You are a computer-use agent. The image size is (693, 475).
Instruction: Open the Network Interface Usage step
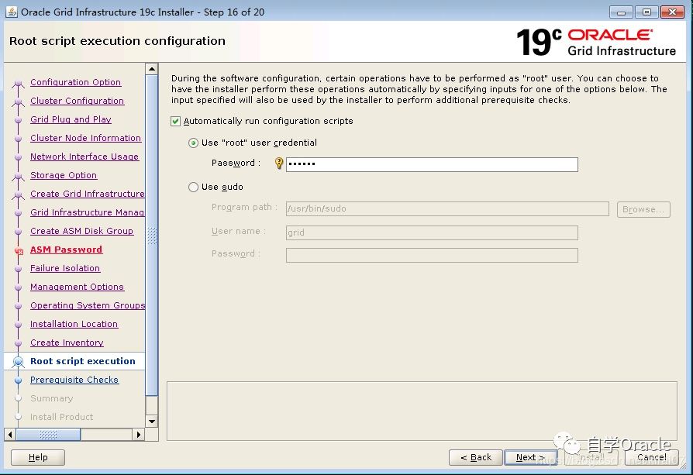point(84,157)
